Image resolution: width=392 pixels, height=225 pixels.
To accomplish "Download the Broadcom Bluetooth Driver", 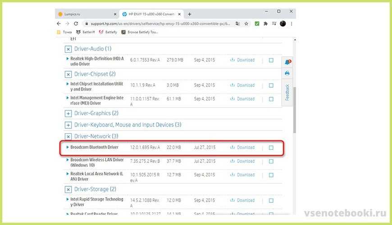I will tap(242, 147).
